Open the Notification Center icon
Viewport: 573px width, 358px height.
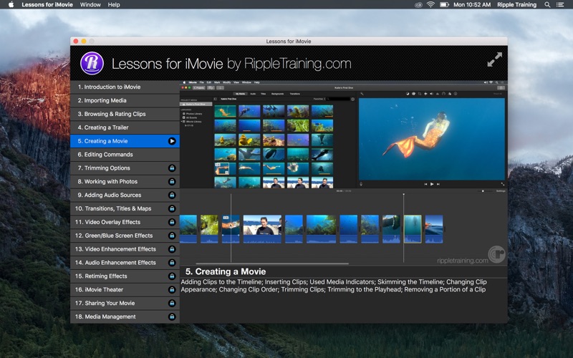560,5
